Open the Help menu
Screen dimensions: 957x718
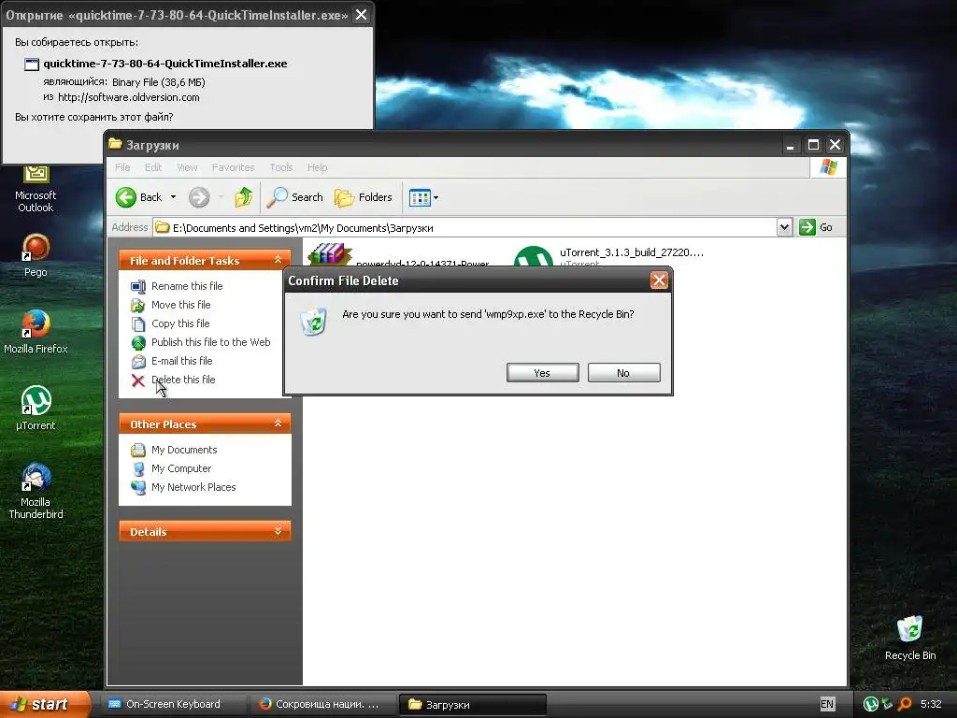pos(318,167)
